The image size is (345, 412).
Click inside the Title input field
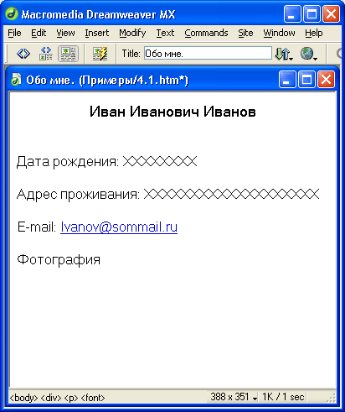208,53
